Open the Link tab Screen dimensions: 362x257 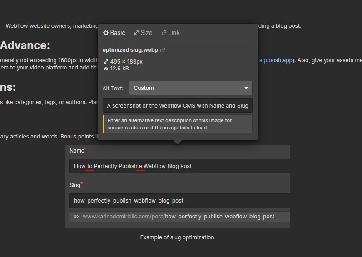[x=170, y=33]
